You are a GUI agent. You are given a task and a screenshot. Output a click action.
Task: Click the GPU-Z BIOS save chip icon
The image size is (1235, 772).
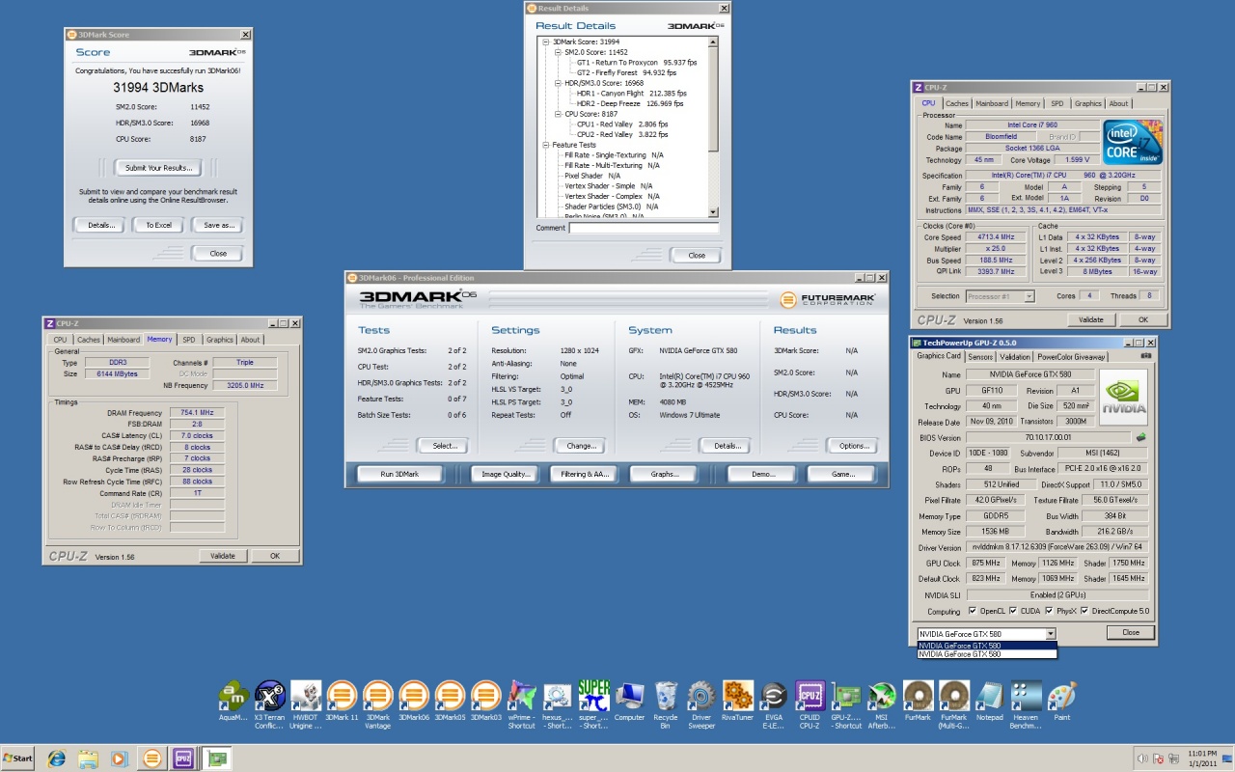[x=1141, y=436]
